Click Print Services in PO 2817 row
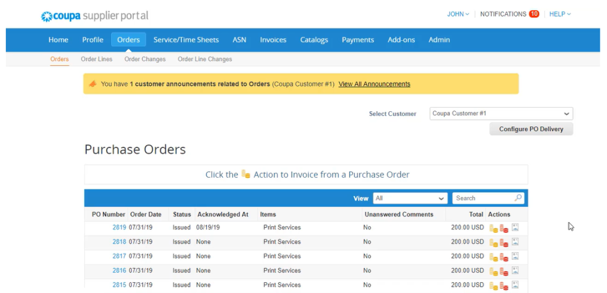 click(x=282, y=256)
